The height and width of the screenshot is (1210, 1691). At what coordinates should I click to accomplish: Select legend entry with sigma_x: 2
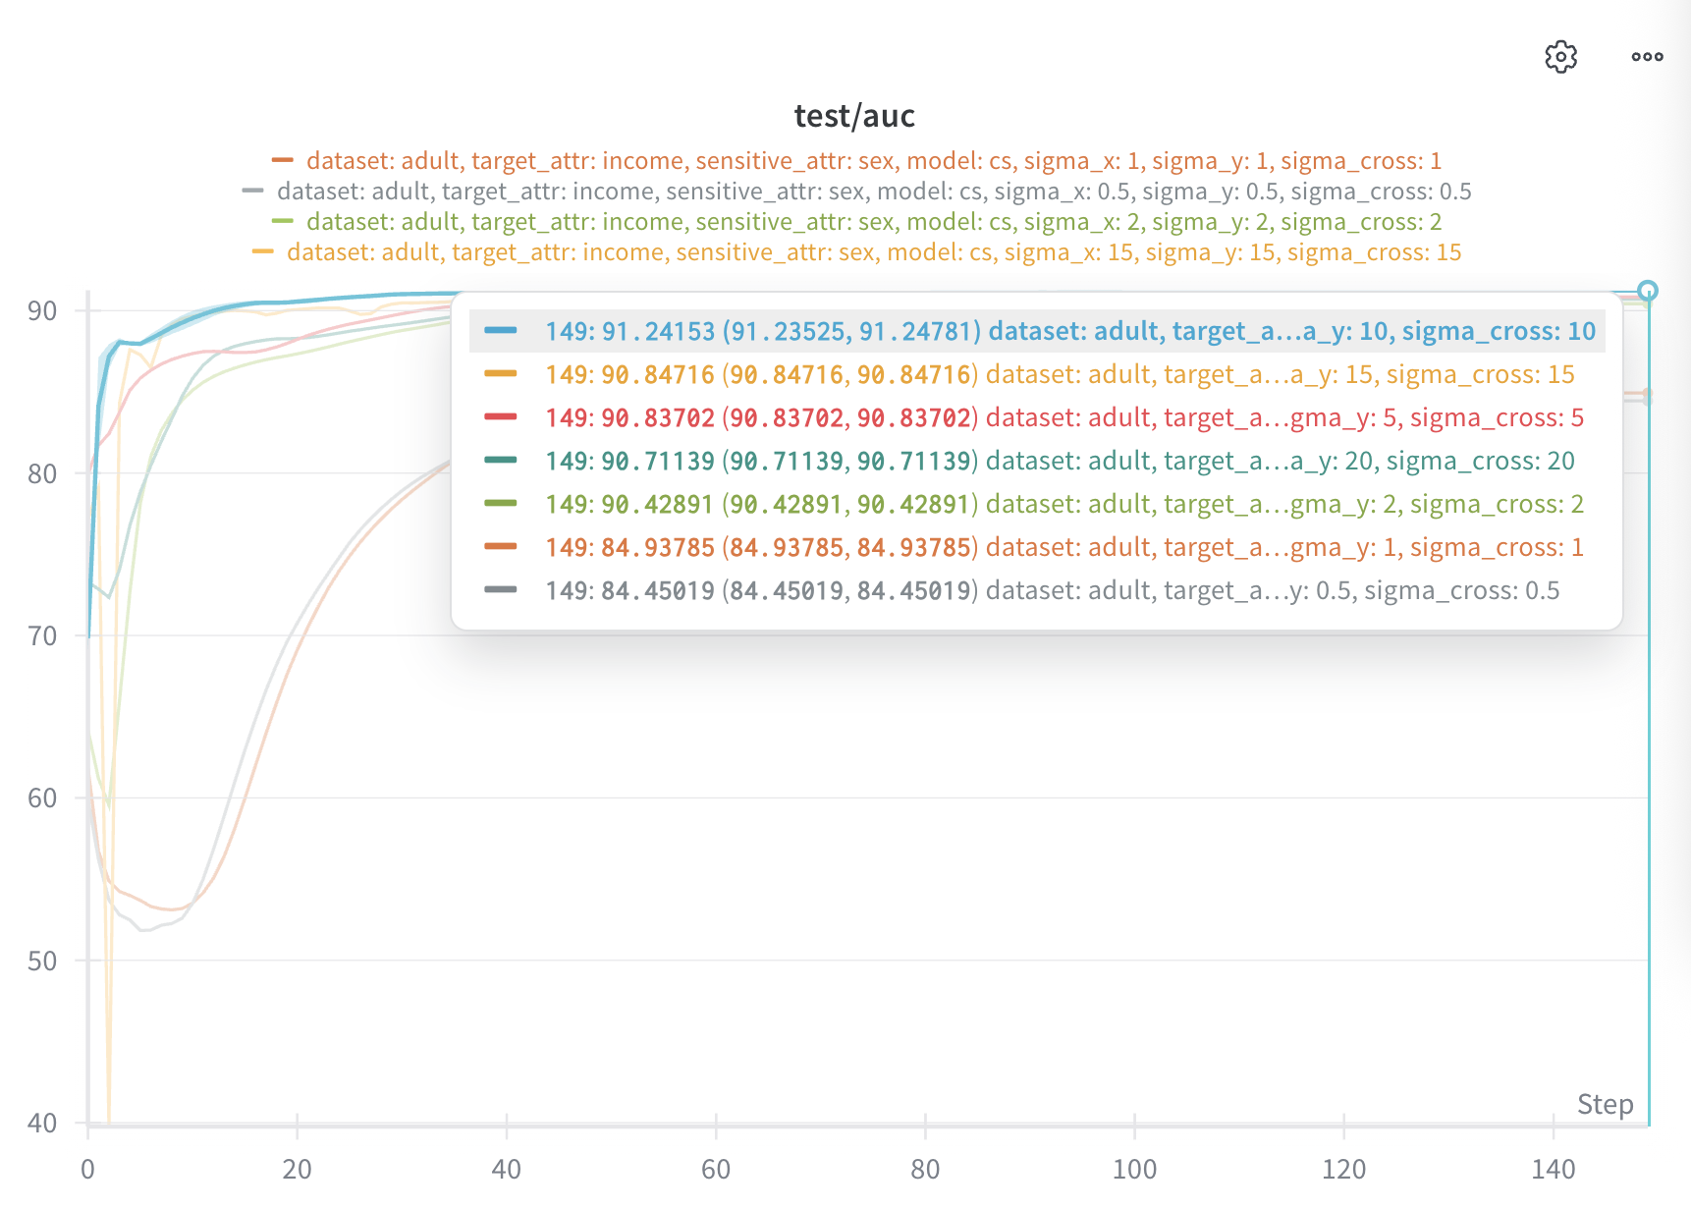coord(874,221)
